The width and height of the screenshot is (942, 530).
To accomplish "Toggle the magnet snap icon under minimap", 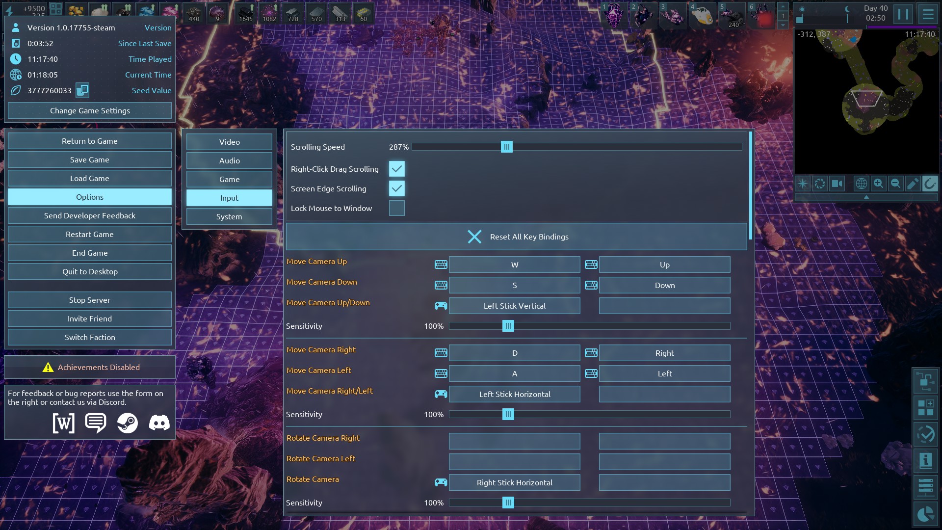I will [930, 184].
